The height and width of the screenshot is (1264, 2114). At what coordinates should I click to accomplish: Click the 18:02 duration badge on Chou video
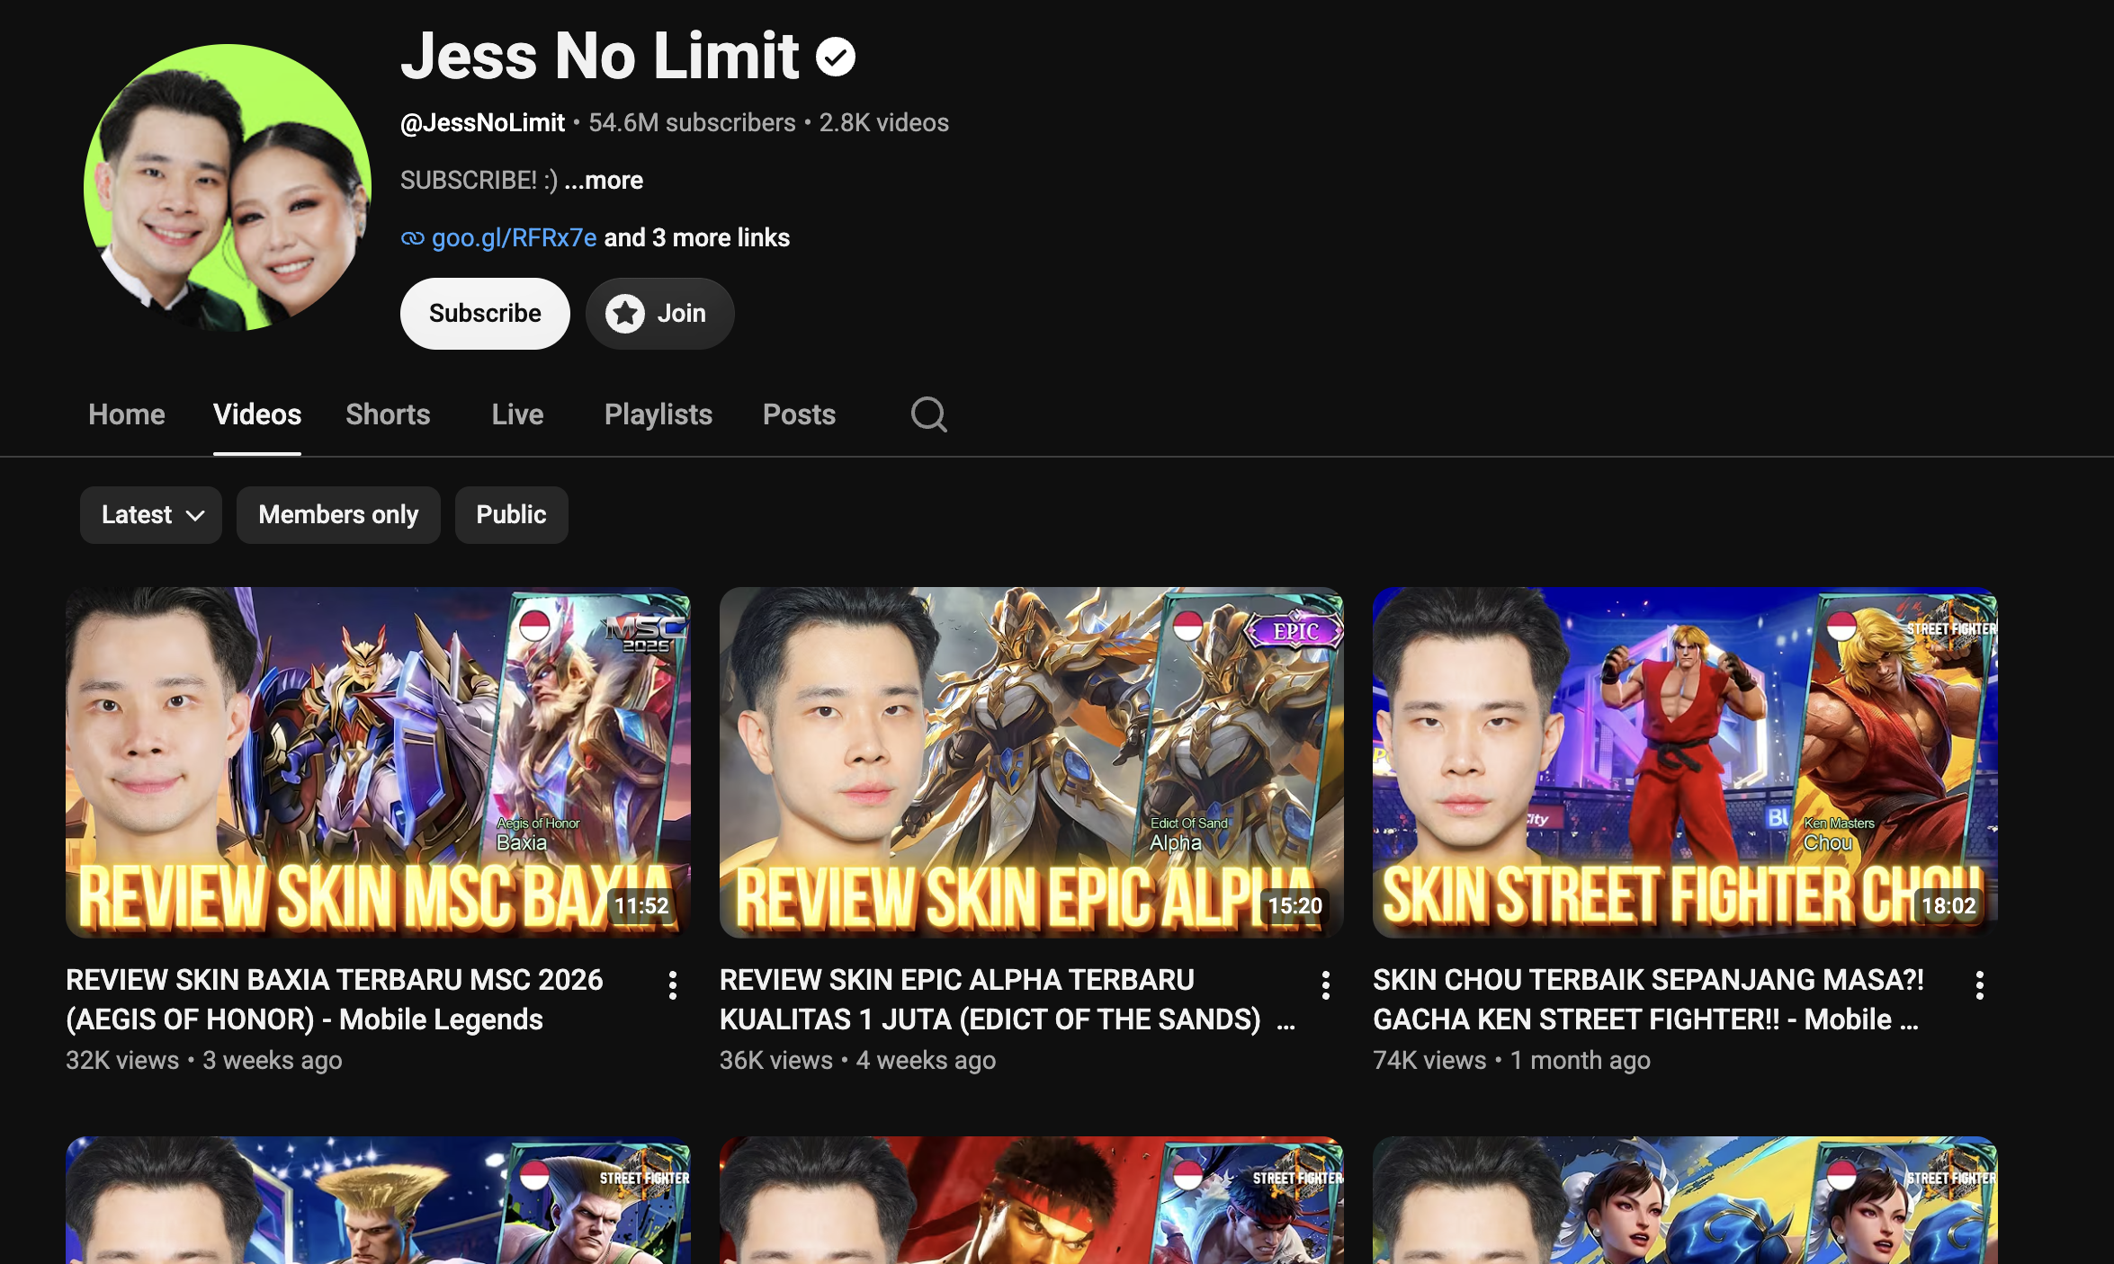[1948, 905]
